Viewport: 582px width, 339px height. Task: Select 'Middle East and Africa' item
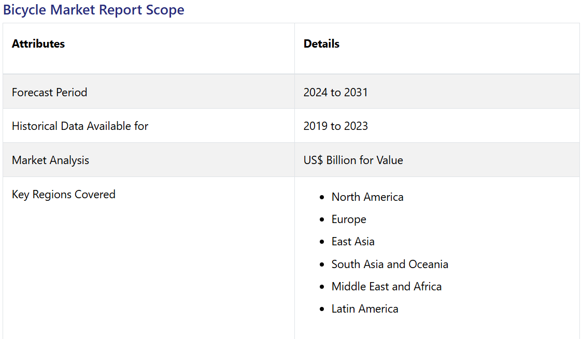(387, 286)
